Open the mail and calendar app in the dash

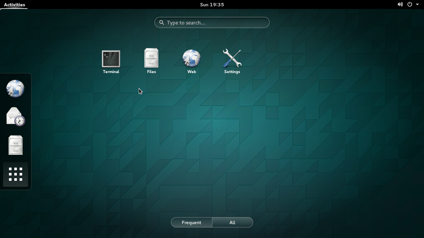16,117
